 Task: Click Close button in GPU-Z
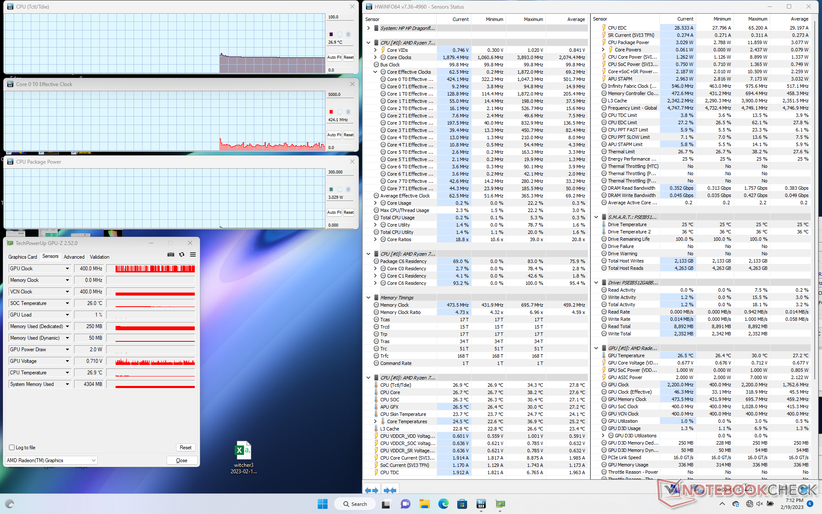pos(182,460)
